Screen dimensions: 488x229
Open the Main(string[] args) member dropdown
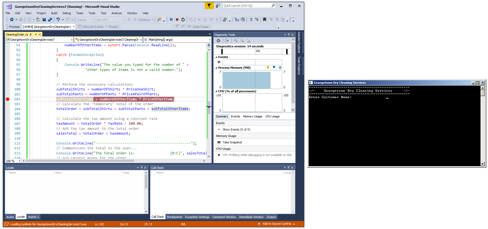click(177, 40)
